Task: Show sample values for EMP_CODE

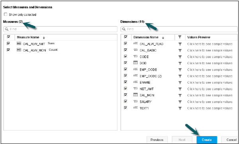Action: tap(210, 70)
